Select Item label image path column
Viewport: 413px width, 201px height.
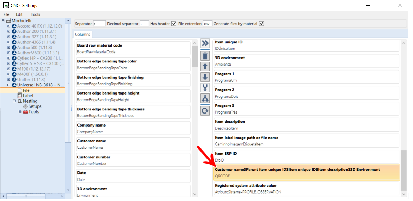[307, 141]
